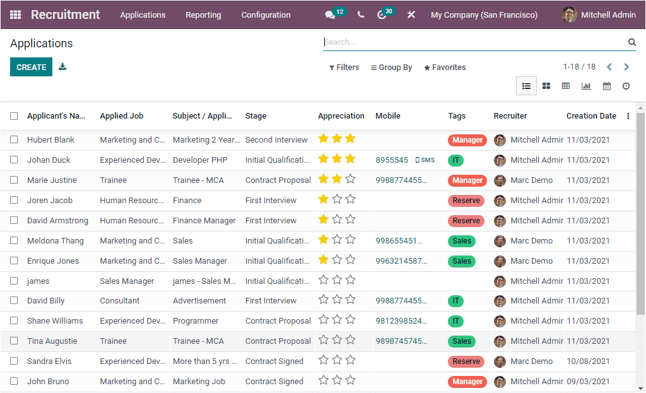Open the Reporting menu
The image size is (646, 393).
point(203,14)
